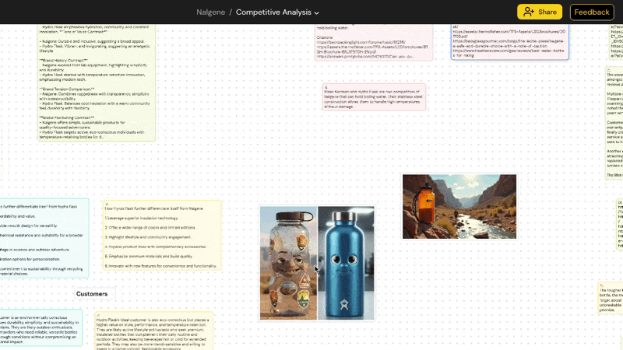Select the cyan 'further differentiate itself' note
The width and height of the screenshot is (623, 350).
click(44, 238)
